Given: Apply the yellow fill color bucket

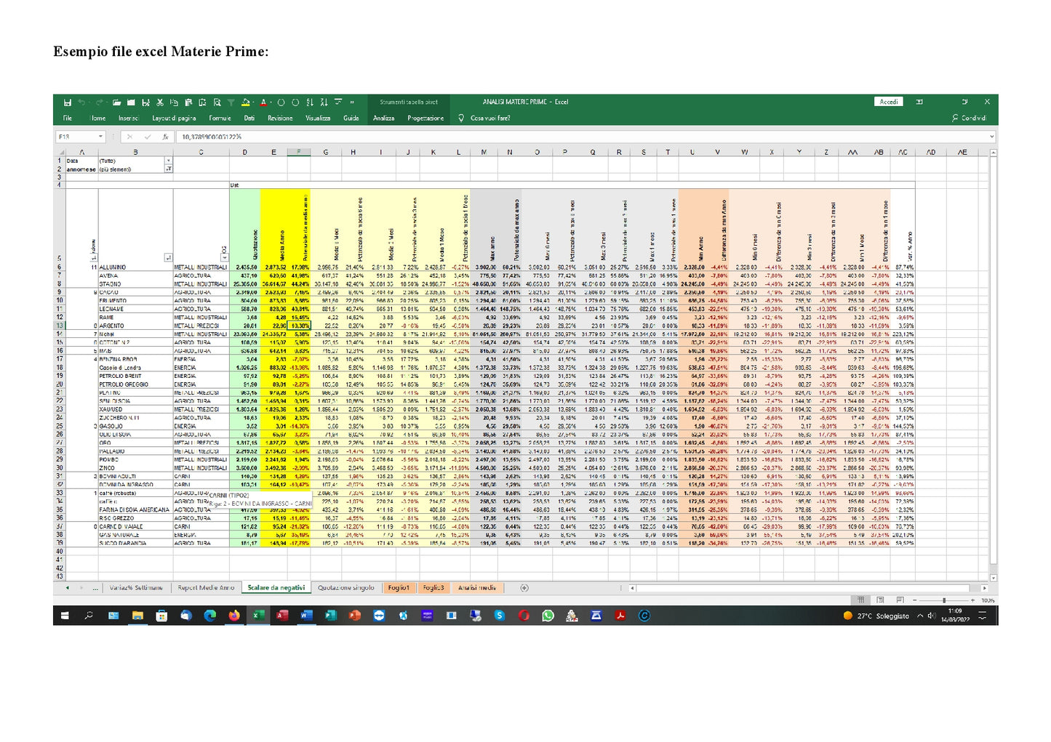Looking at the screenshot, I should (246, 102).
